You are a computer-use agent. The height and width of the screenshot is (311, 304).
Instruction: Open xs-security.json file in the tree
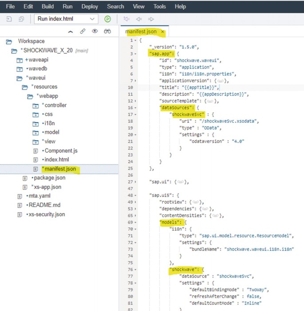pos(46,214)
